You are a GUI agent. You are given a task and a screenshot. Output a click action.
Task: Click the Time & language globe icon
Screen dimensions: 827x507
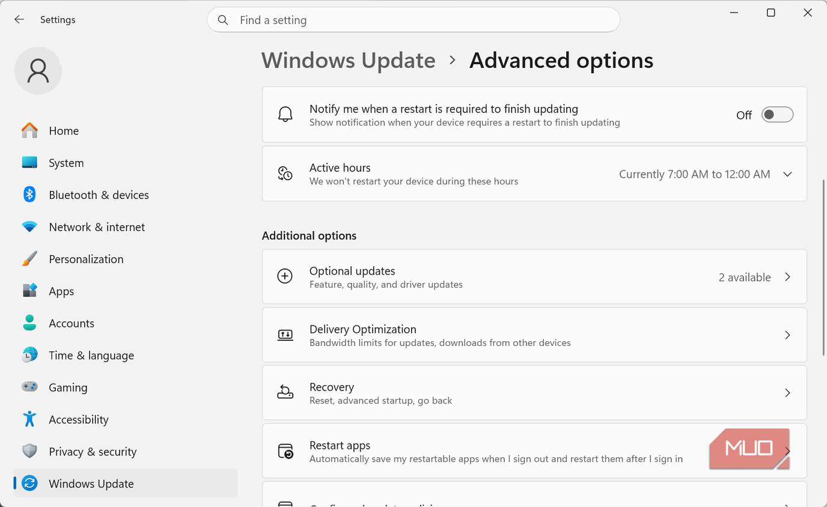click(x=29, y=355)
